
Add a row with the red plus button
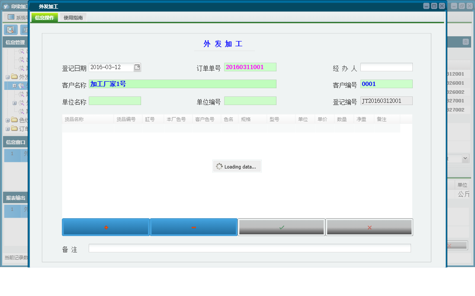pos(106,227)
